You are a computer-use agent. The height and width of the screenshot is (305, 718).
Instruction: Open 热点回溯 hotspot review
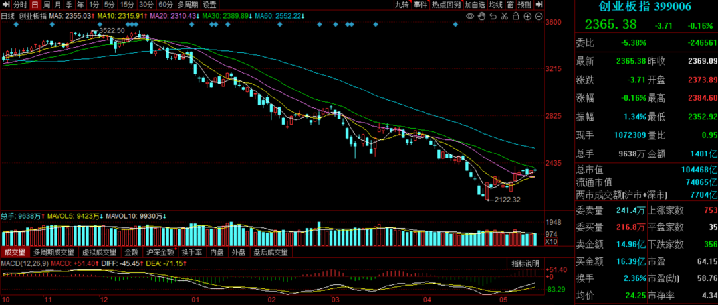[446, 5]
